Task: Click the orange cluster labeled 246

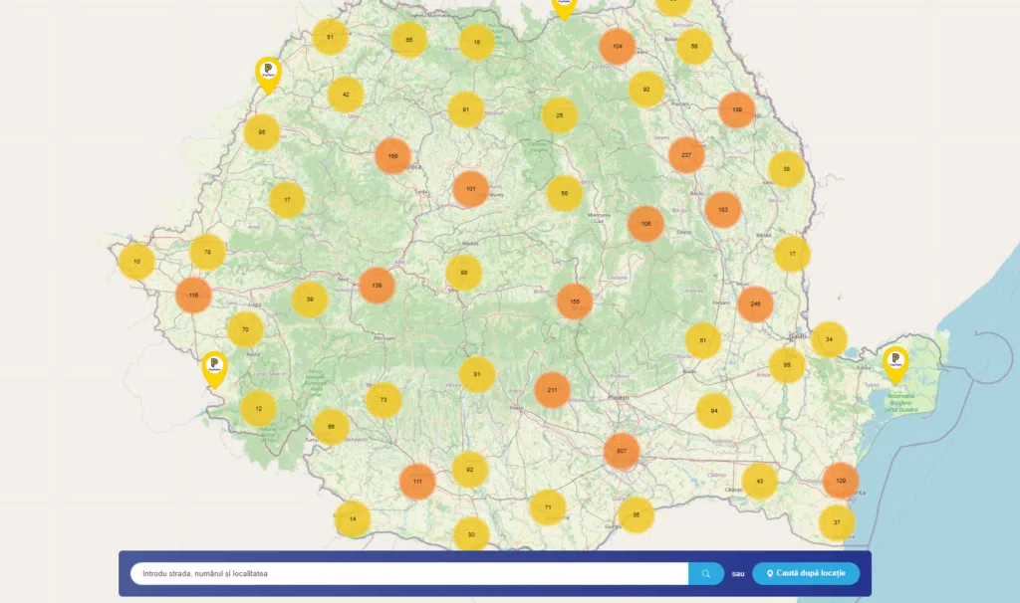Action: pyautogui.click(x=755, y=304)
